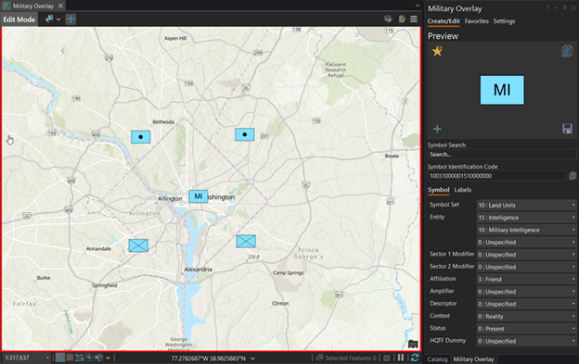Open the Descriptor dropdown

pos(527,304)
